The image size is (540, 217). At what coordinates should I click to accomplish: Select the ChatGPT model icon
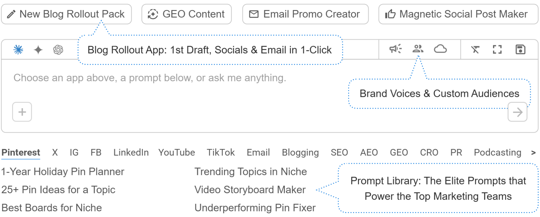pos(58,50)
